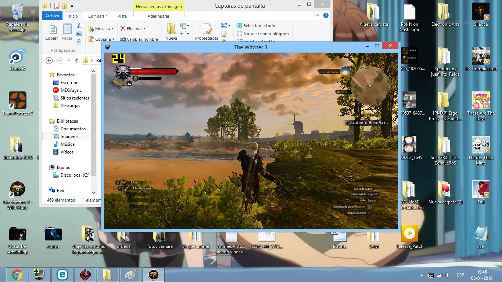
Task: Switch to the Vista ribbon tab
Action: tap(122, 16)
